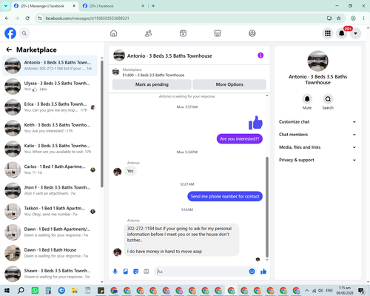Bookmark this page with the star
This screenshot has height=296, width=370.
click(x=339, y=18)
